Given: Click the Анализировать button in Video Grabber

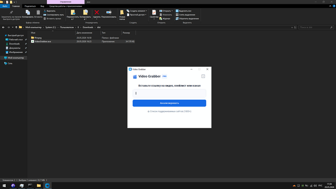Looking at the screenshot, I should click(169, 103).
